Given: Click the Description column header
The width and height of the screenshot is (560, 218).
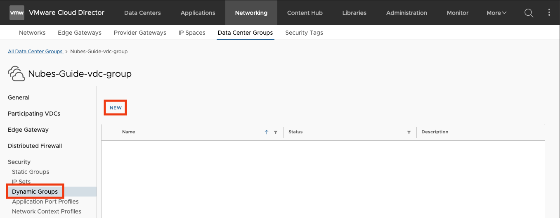Looking at the screenshot, I should click(x=435, y=132).
